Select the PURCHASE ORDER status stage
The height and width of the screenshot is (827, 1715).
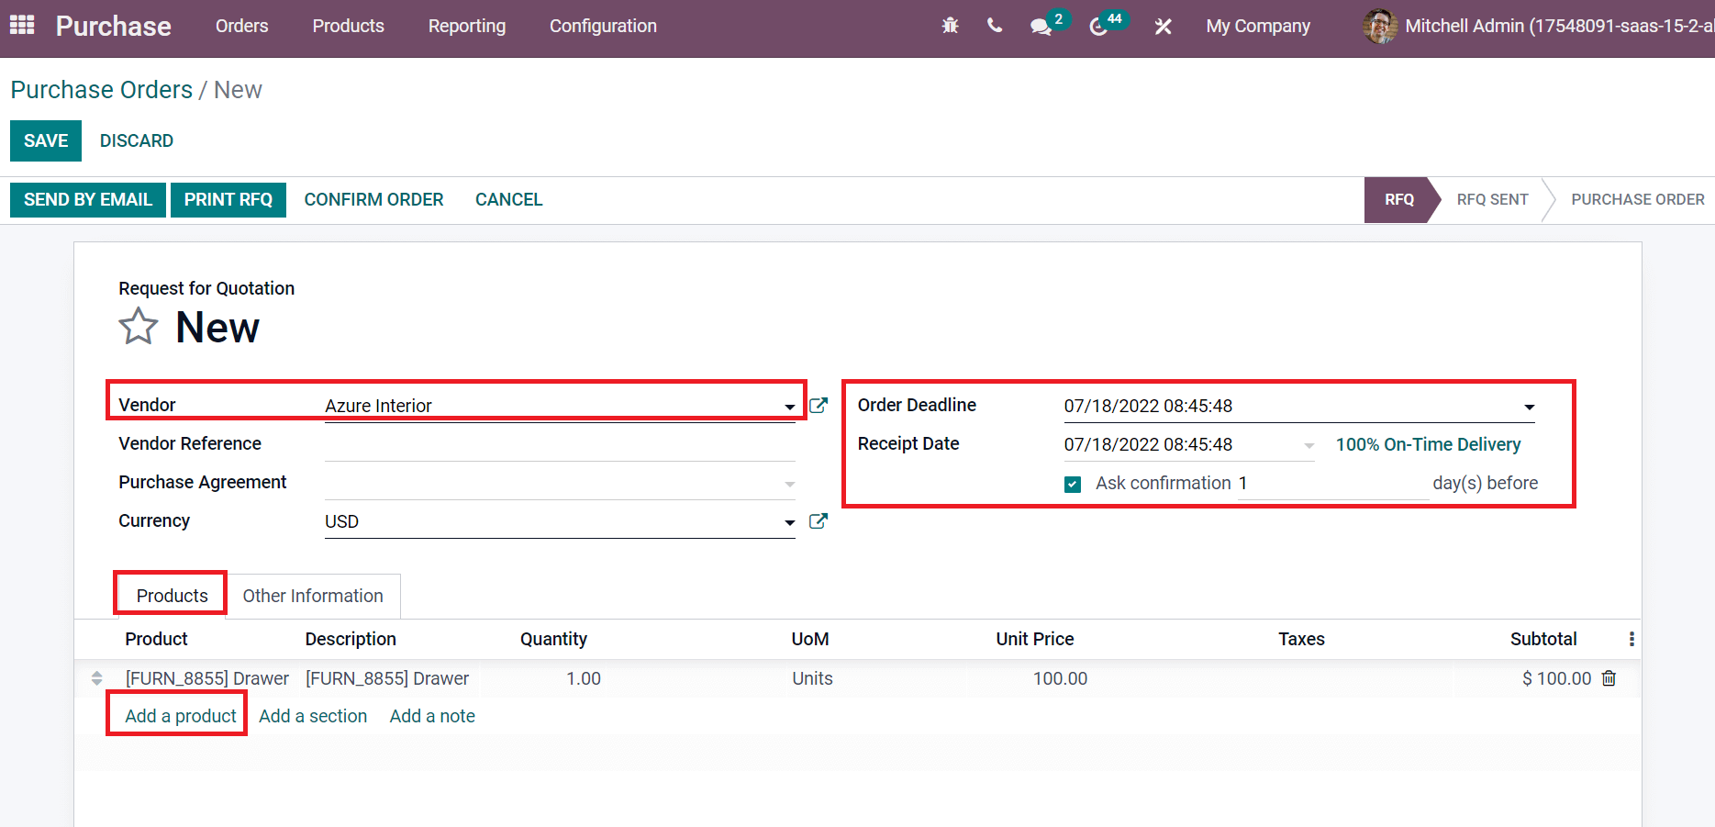[1637, 199]
